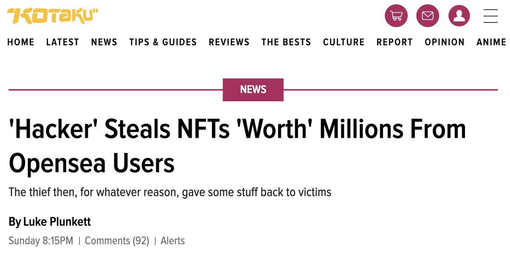Open the shopping cart icon
Screen dimensions: 510x256
click(396, 16)
